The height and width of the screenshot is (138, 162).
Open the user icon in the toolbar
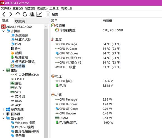[32, 14]
